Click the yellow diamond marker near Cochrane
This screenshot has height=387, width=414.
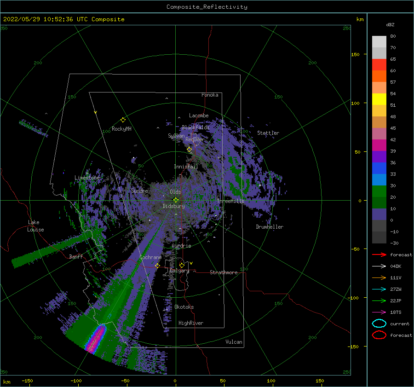point(157,266)
